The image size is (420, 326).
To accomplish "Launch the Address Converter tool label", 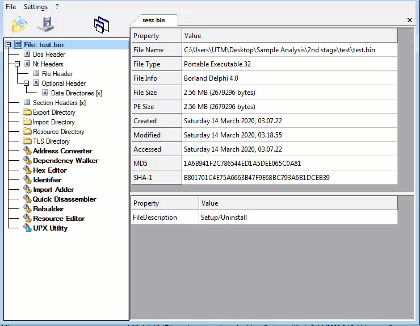I will tap(62, 151).
